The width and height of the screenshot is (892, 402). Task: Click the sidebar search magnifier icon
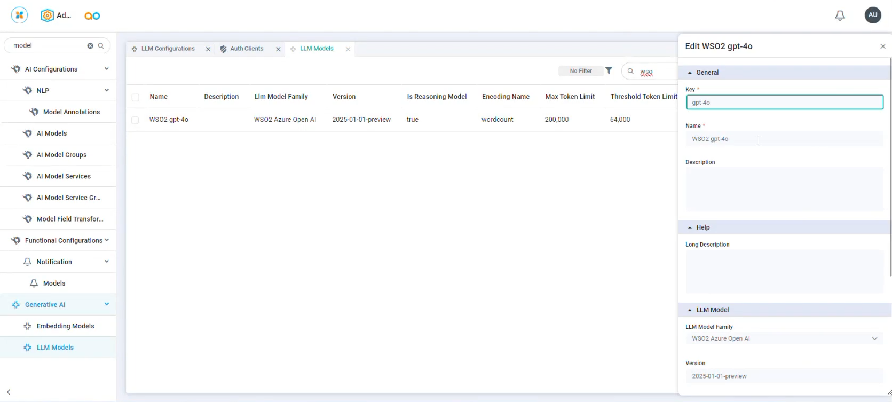point(101,46)
